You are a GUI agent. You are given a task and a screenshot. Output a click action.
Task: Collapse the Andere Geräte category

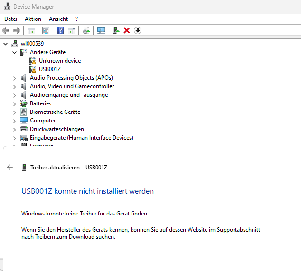click(x=15, y=52)
